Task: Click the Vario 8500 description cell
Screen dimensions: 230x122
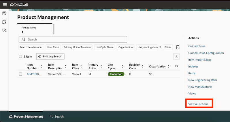Action: (x=57, y=74)
